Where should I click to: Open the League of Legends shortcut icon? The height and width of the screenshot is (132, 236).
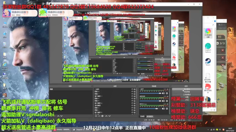(208, 99)
